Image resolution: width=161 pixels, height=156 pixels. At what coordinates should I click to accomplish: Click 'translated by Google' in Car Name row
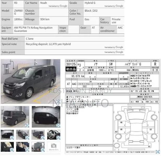pyautogui.click(x=58, y=6)
